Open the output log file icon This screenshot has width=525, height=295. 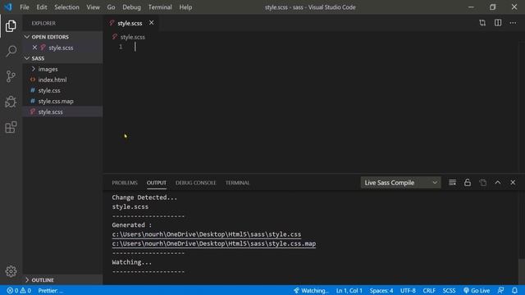pos(482,183)
